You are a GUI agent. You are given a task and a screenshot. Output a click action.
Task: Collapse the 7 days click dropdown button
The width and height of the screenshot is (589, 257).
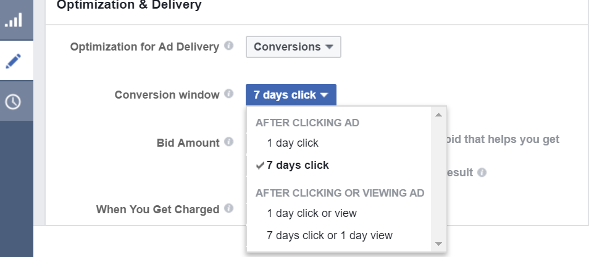tap(291, 95)
